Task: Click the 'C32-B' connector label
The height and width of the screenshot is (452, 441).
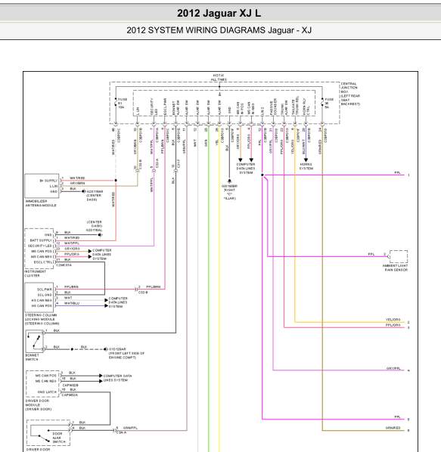Action: point(143,293)
